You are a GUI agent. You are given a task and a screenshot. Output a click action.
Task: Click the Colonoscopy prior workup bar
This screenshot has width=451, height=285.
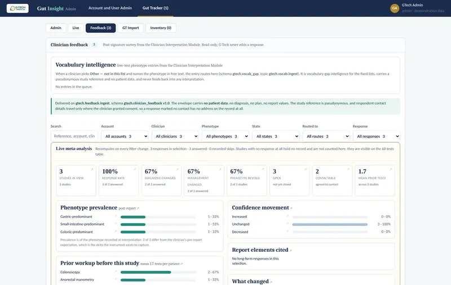[x=158, y=272]
